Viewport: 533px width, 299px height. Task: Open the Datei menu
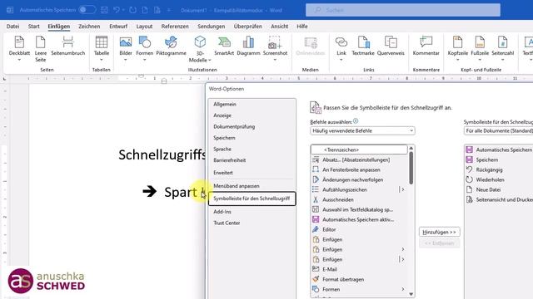pos(13,26)
